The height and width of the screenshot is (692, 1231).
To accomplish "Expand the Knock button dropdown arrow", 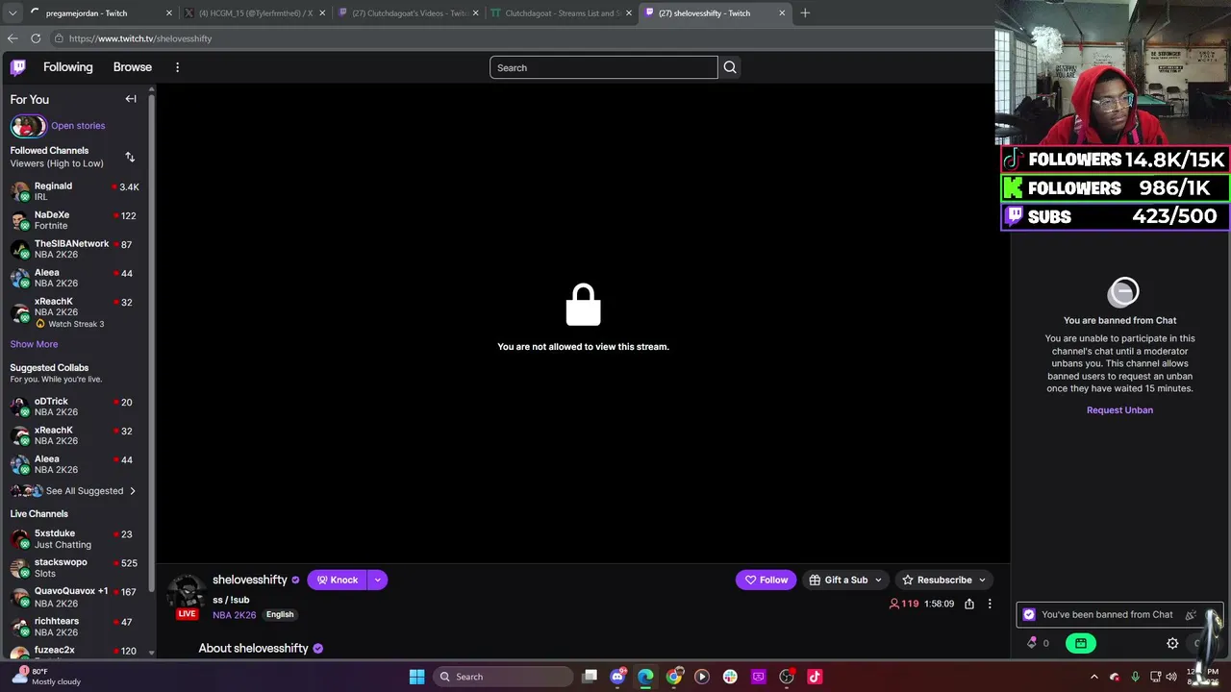I will point(377,580).
